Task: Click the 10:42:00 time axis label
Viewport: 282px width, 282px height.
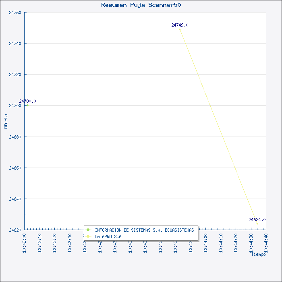Action: 25,243
